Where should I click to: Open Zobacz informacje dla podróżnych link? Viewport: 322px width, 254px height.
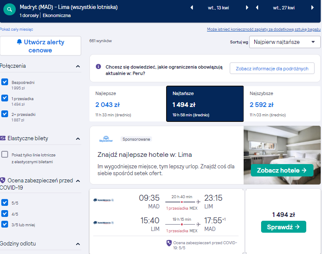point(272,69)
